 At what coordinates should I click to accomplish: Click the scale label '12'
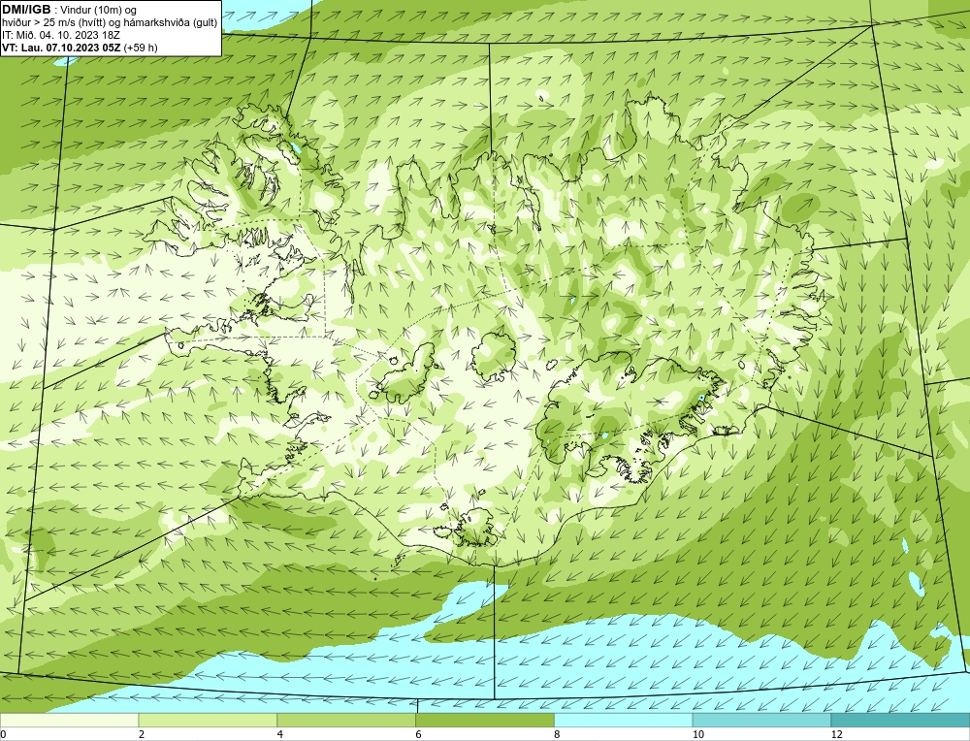click(837, 734)
